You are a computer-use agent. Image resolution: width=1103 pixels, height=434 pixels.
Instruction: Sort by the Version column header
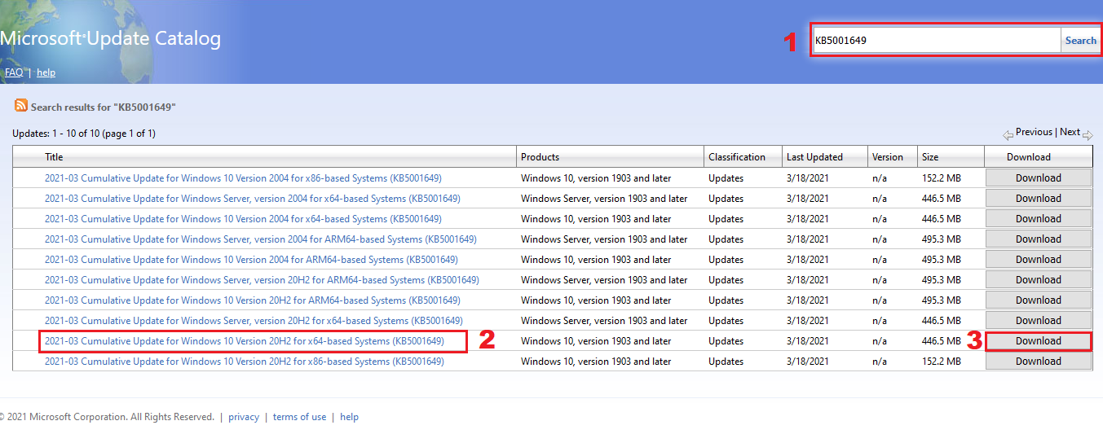pyautogui.click(x=887, y=157)
